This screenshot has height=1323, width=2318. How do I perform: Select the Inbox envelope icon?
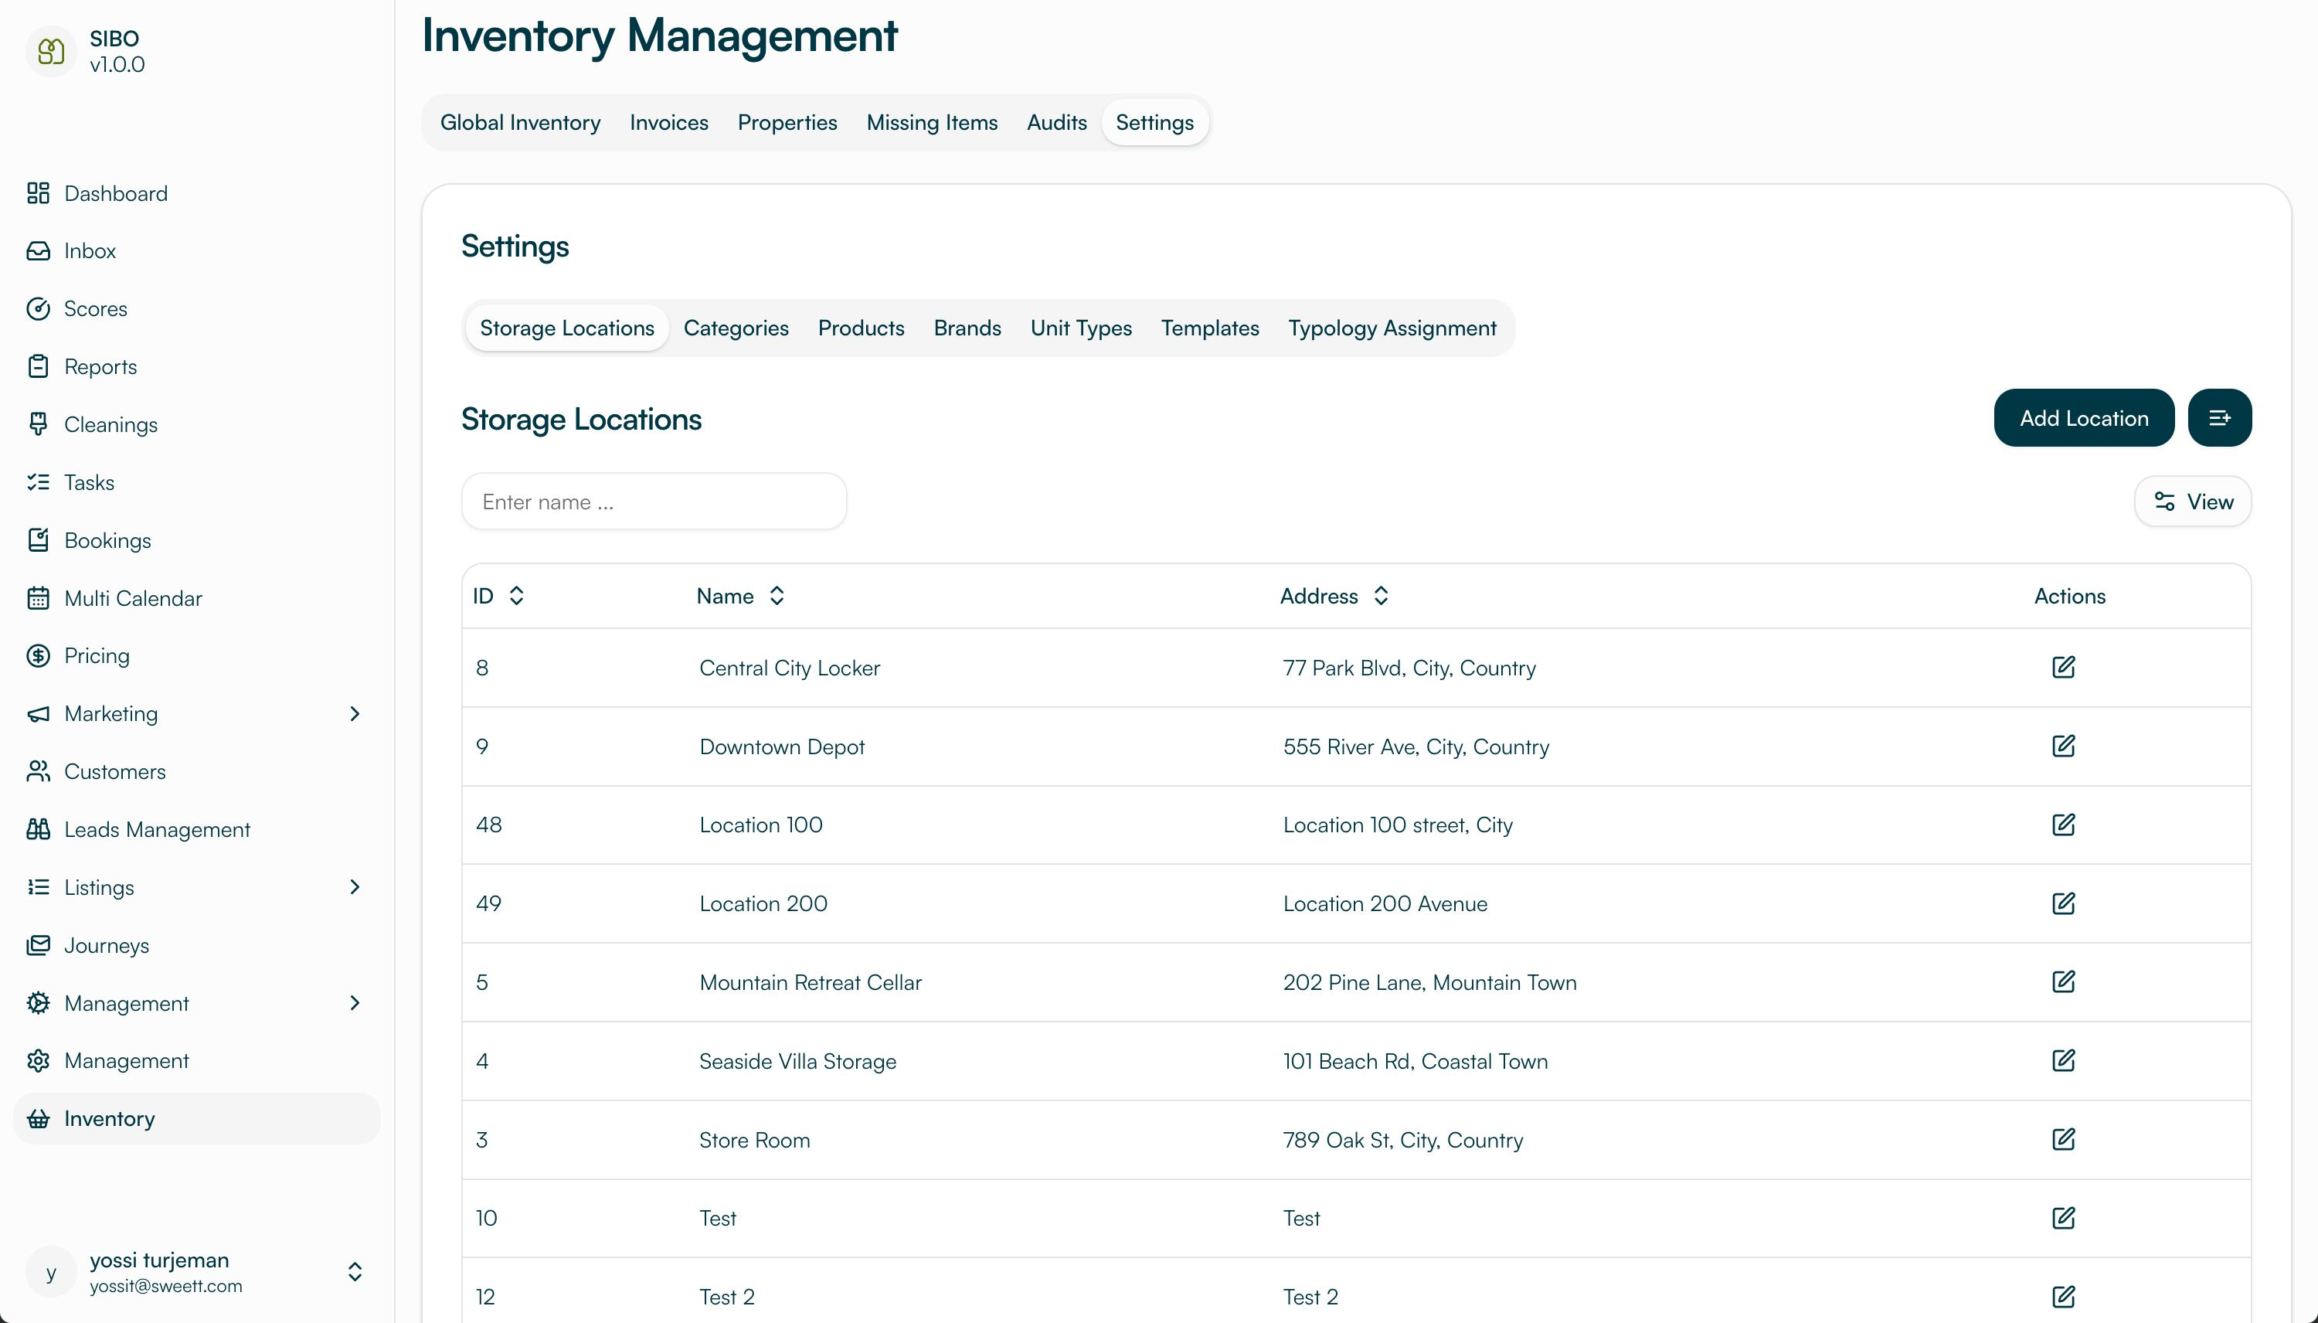[39, 251]
